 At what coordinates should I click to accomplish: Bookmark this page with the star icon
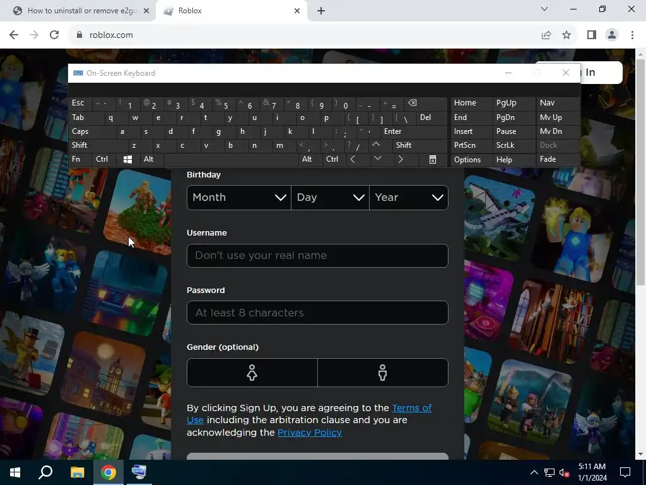click(x=567, y=35)
